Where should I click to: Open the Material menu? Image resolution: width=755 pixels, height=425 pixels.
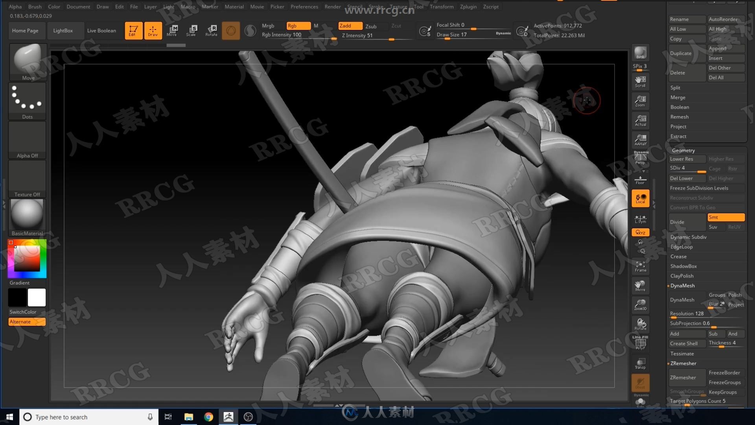point(234,7)
